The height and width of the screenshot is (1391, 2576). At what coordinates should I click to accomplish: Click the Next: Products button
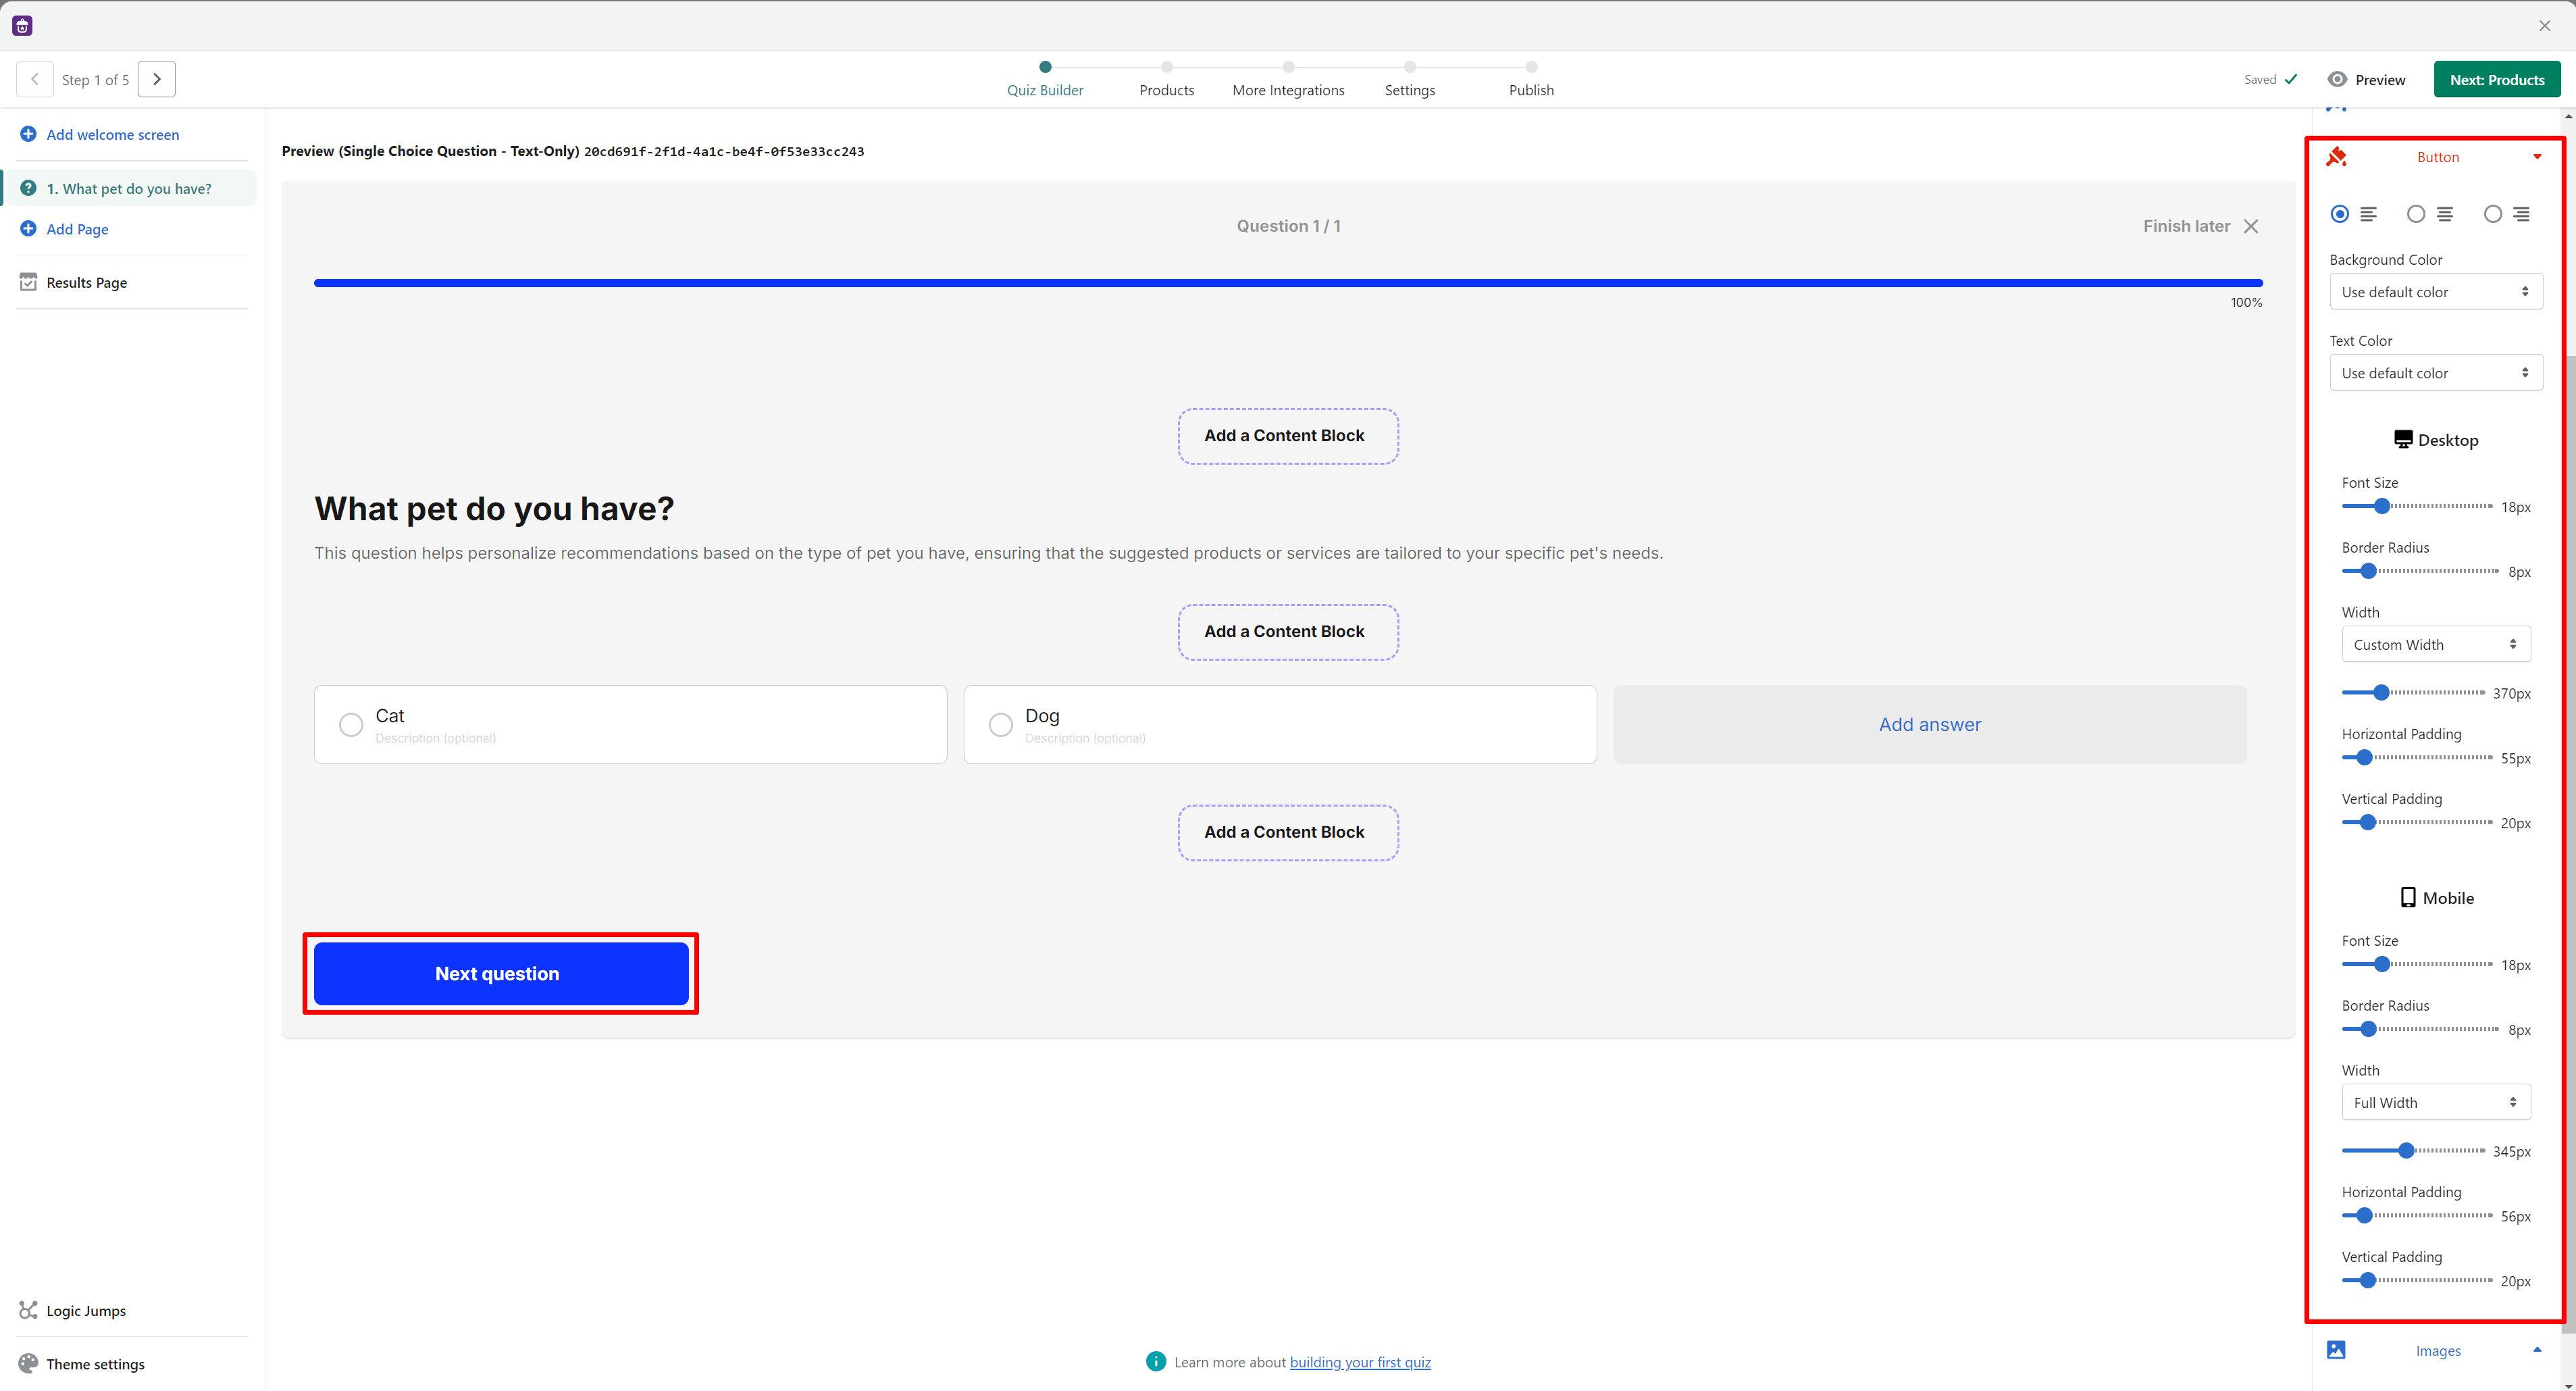point(2497,79)
